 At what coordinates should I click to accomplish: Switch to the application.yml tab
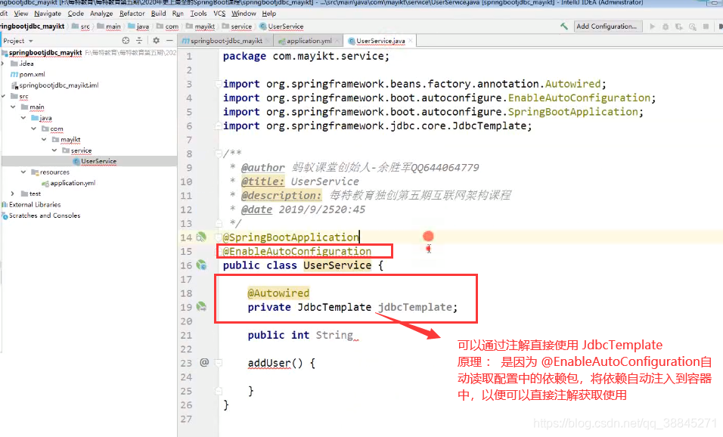pos(309,41)
